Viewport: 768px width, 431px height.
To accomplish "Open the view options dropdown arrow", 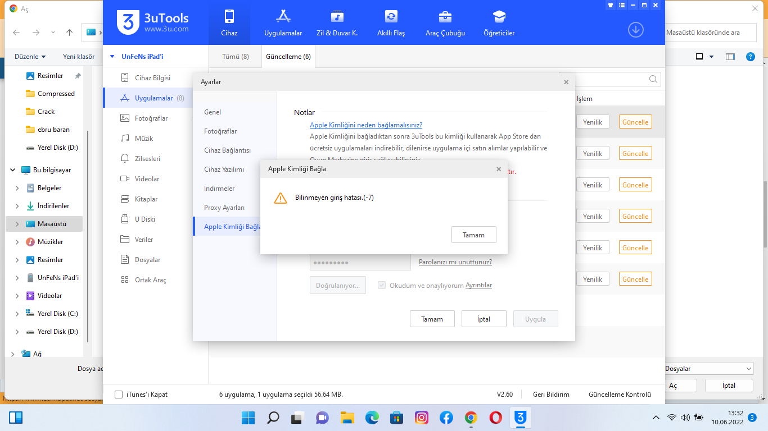I will click(711, 57).
